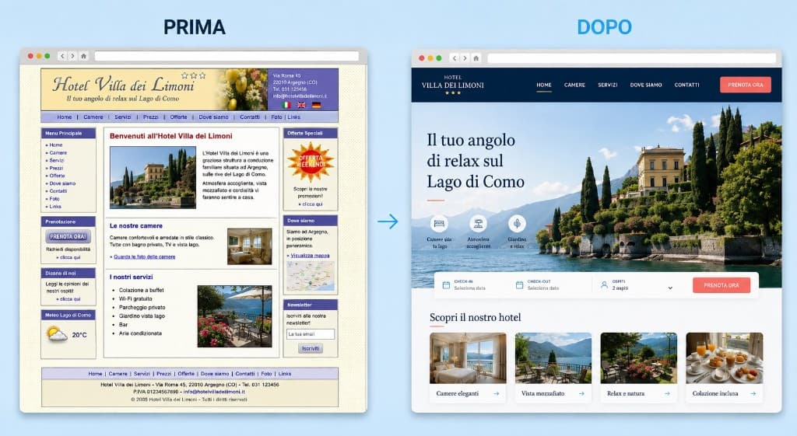Click the PRIMA browser address bar
The height and width of the screenshot is (436, 797).
(226, 56)
